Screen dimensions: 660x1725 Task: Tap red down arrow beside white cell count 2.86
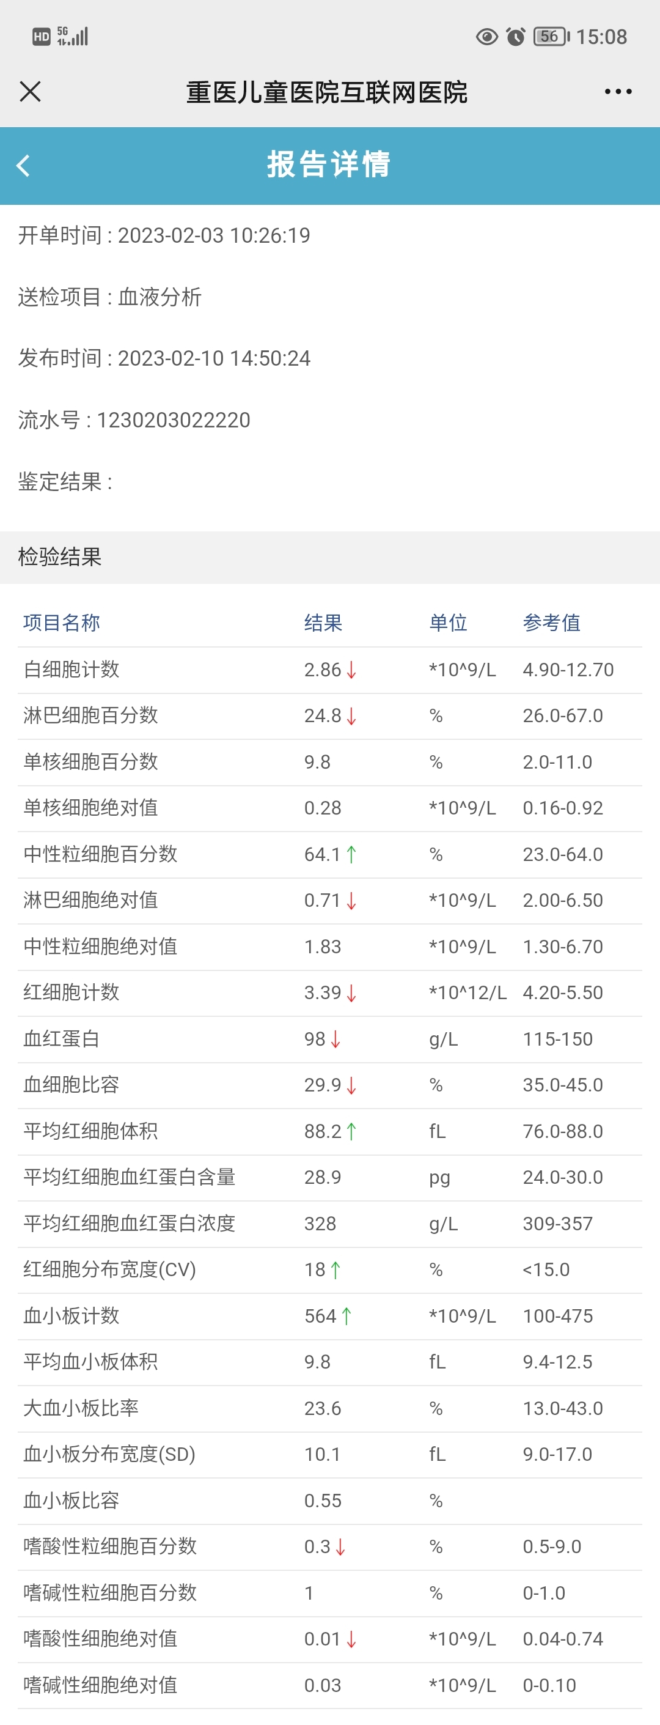pyautogui.click(x=351, y=670)
